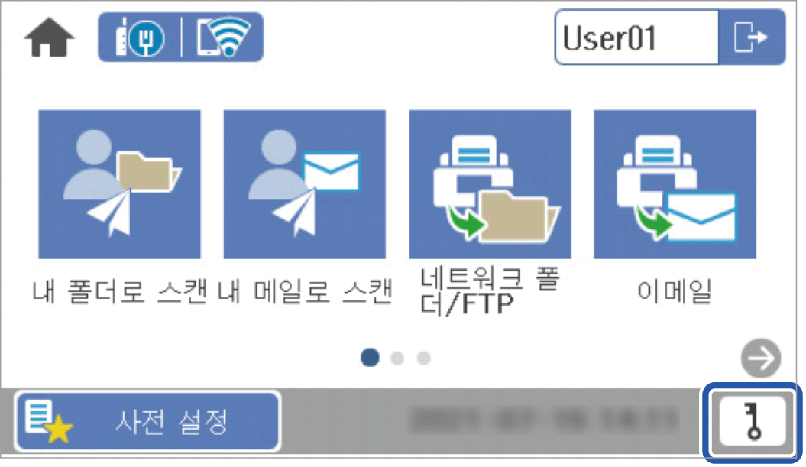Image resolution: width=806 pixels, height=467 pixels.
Task: Click the 네트워크 폴더/FTP label text
Action: coord(490,291)
